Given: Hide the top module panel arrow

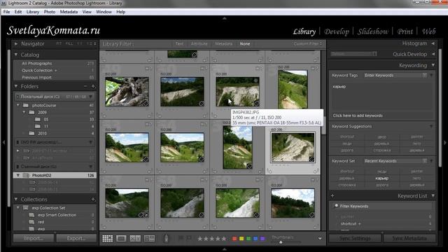Looking at the screenshot, I should (x=224, y=18).
